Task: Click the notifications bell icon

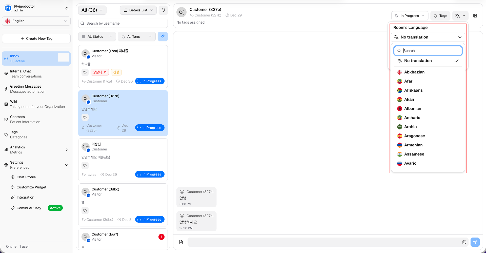Action: tap(163, 10)
